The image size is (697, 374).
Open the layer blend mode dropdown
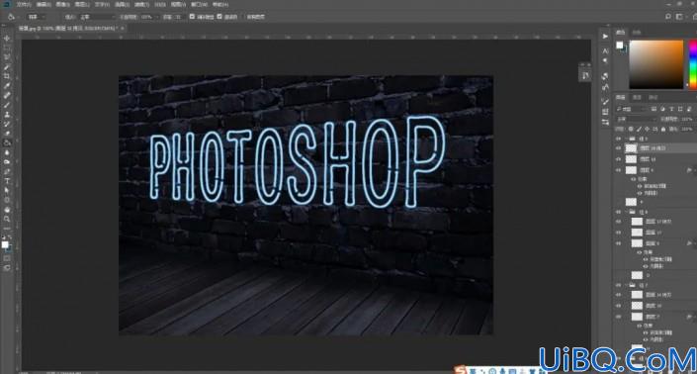tap(637, 119)
